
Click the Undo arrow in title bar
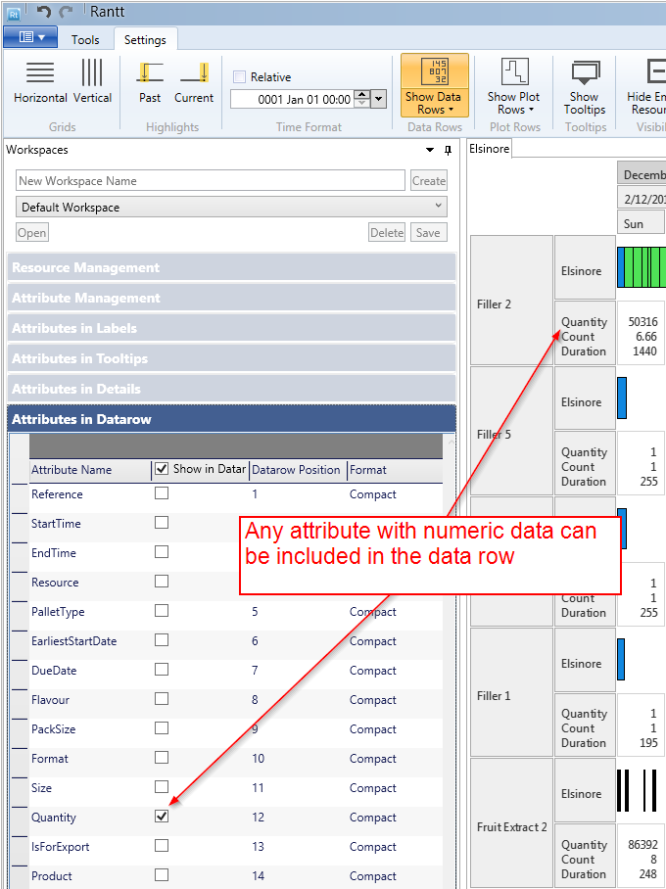pyautogui.click(x=44, y=13)
